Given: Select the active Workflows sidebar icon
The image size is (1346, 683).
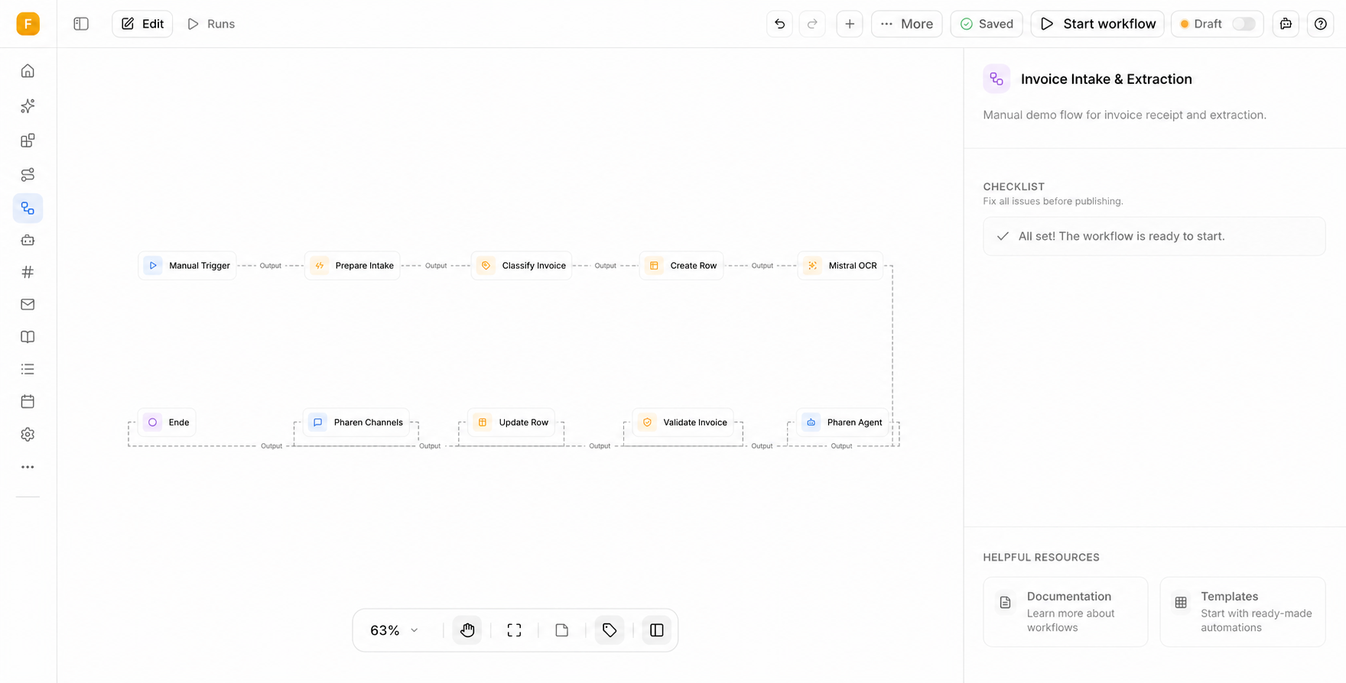Looking at the screenshot, I should pyautogui.click(x=28, y=208).
